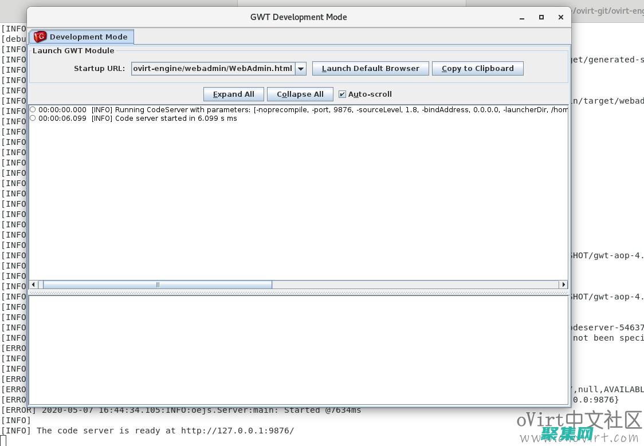Screen dimensions: 644x446
Task: Click the log's horizontal scrollbar left arrow
Action: (33, 285)
